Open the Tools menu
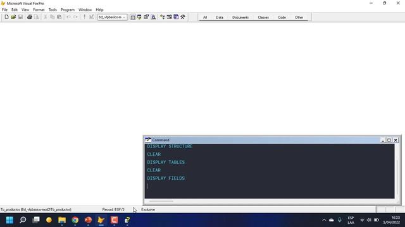405x227 pixels. pyautogui.click(x=53, y=10)
